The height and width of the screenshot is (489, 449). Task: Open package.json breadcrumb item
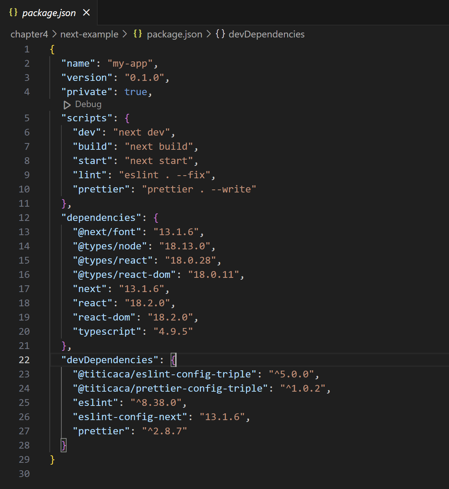(x=174, y=34)
